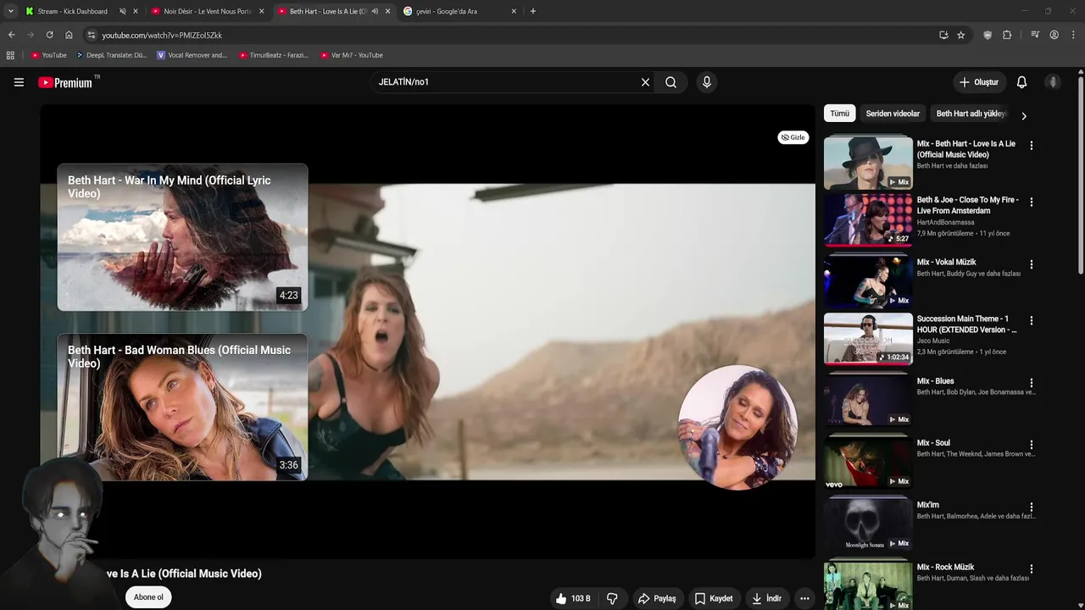The width and height of the screenshot is (1085, 610).
Task: Open Beth & Joe Close To My Fire thumbnail
Action: point(868,219)
